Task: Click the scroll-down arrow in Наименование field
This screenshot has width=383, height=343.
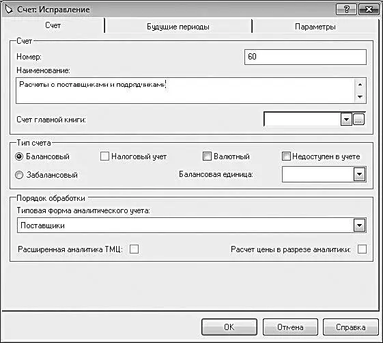Action: tap(360, 97)
